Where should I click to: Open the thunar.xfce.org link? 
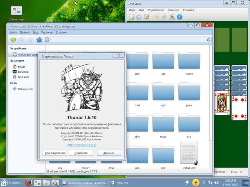click(82, 145)
